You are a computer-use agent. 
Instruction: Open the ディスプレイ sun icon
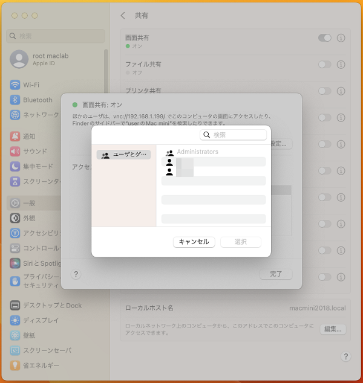(15, 320)
